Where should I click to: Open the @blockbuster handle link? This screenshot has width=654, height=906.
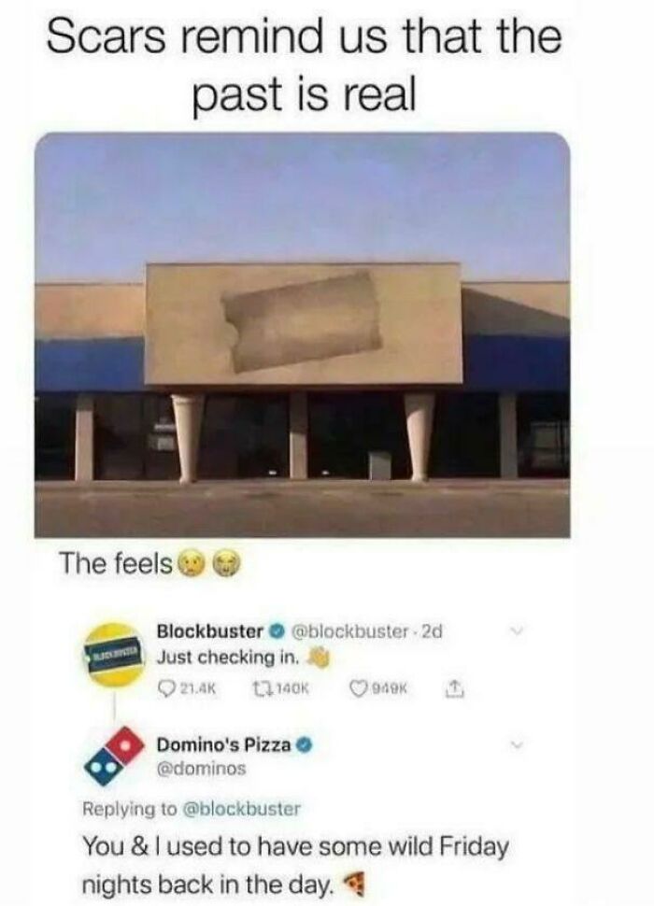coord(351,631)
